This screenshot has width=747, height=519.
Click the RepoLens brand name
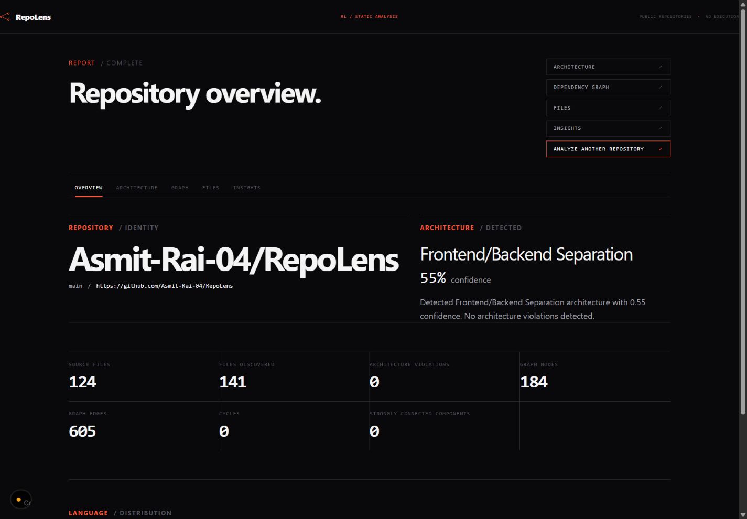click(33, 17)
